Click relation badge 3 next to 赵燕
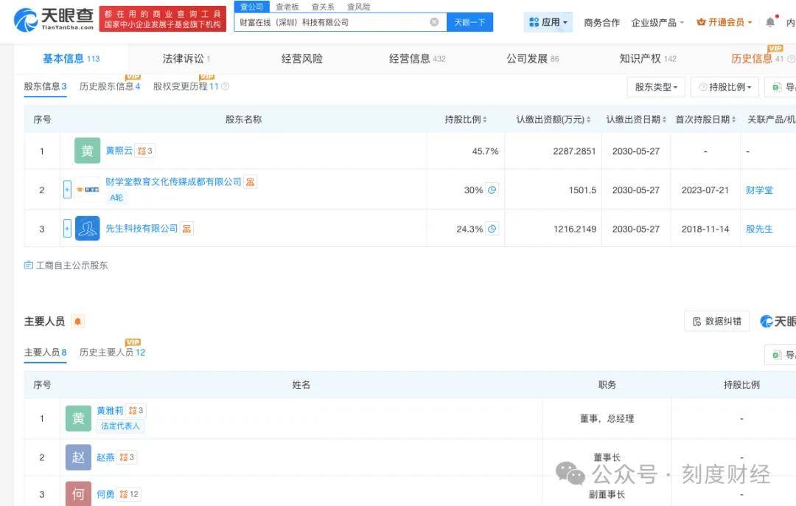This screenshot has height=506, width=796. click(x=127, y=457)
